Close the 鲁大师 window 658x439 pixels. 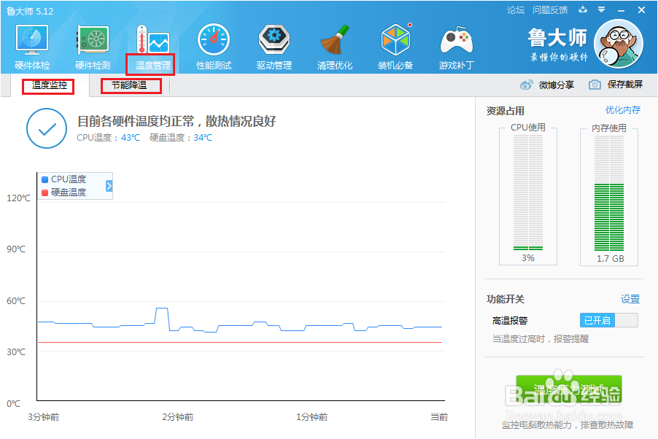point(641,9)
